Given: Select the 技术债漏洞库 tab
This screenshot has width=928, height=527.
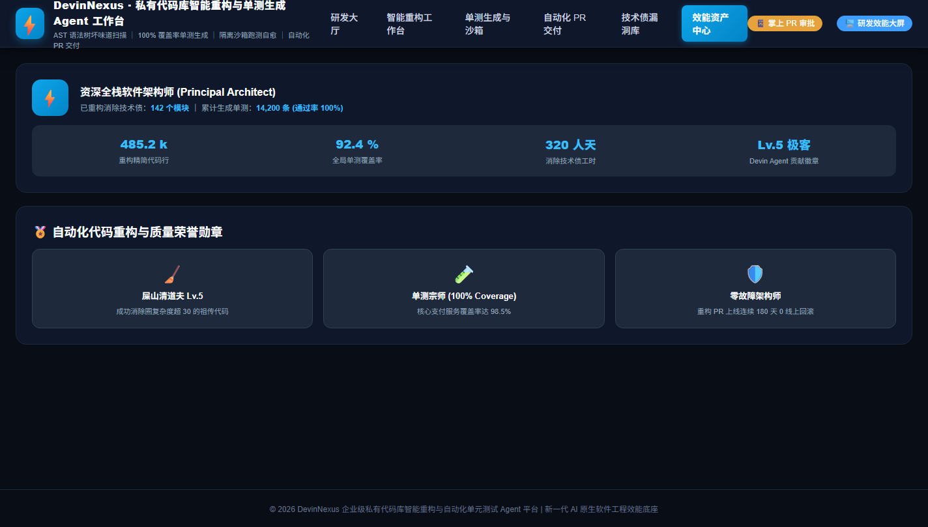Looking at the screenshot, I should click(x=643, y=23).
